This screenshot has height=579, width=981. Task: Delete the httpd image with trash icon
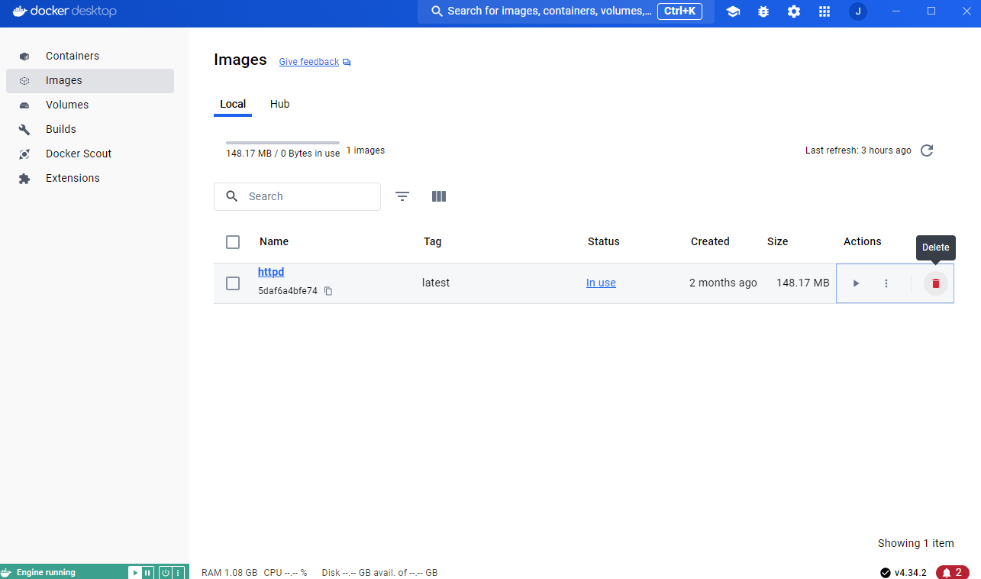[x=936, y=283]
